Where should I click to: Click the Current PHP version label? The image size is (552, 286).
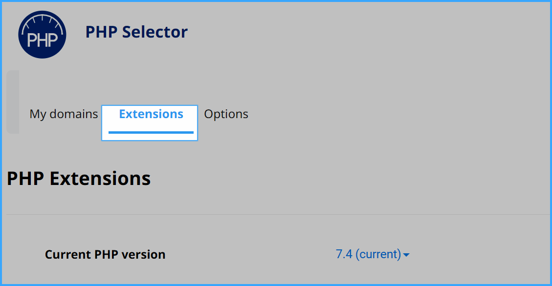point(105,254)
